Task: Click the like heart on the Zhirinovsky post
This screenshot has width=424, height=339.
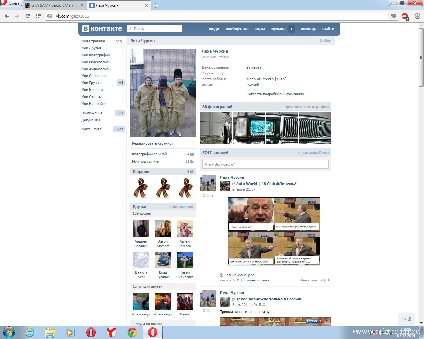Action: [325, 280]
